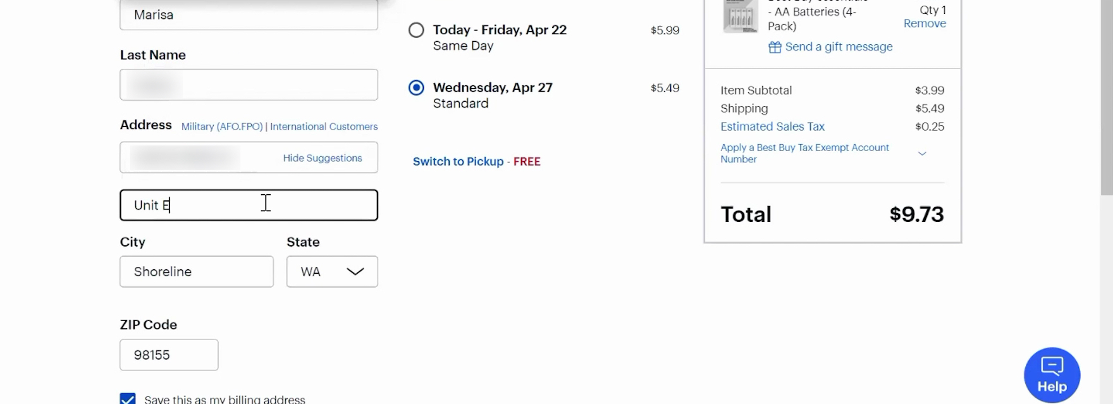Click the First Name field containing Marisa
1113x404 pixels.
tap(249, 15)
